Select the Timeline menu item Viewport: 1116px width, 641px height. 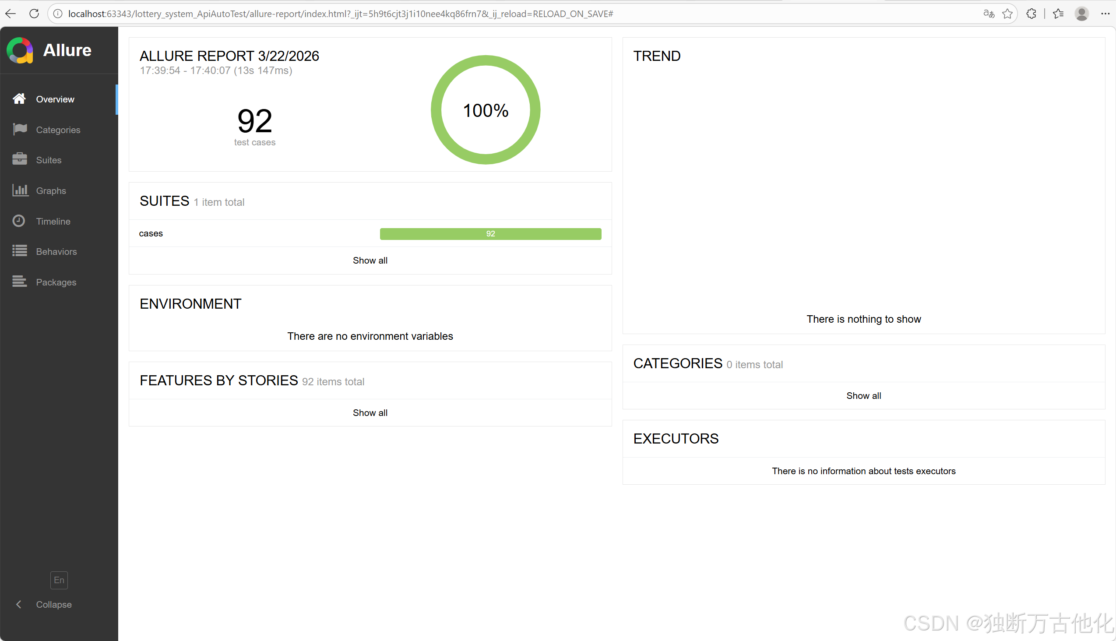(53, 221)
